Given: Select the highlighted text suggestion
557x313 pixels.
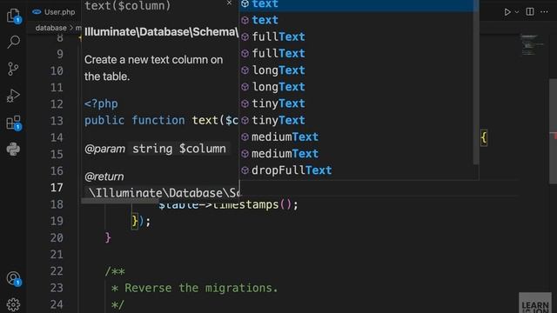Looking at the screenshot, I should [357, 4].
